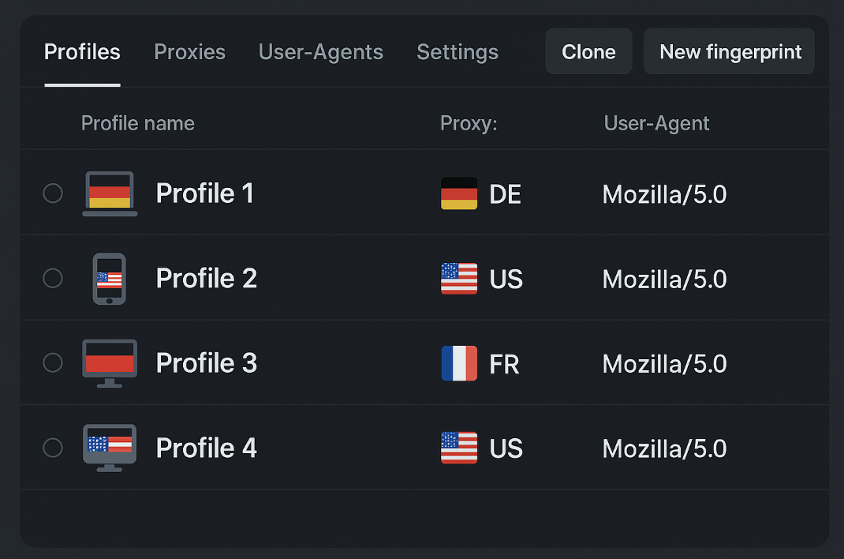Select the Profile 2 radio button

pyautogui.click(x=53, y=279)
